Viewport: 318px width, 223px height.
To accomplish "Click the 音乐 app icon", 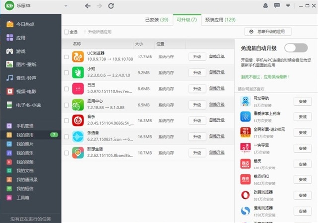I will (78, 120).
